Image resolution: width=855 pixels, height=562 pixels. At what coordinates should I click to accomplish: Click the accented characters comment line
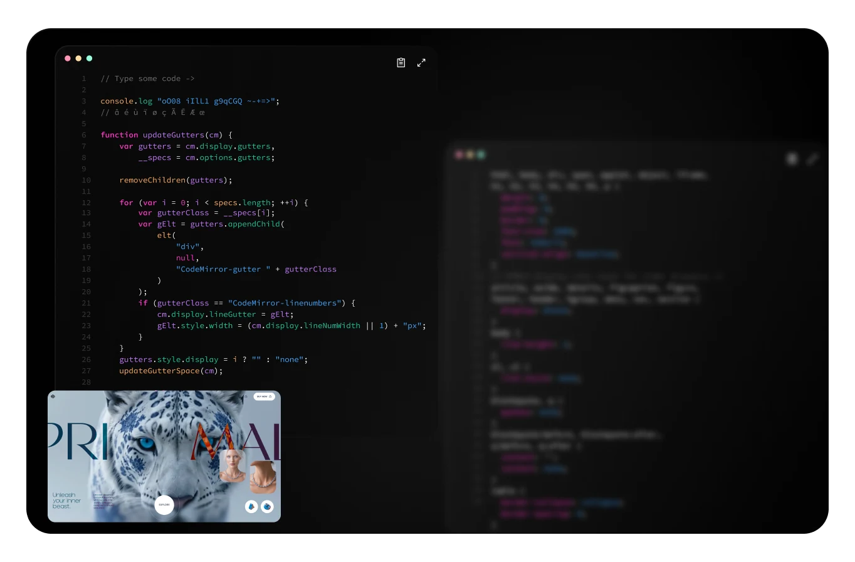point(152,112)
